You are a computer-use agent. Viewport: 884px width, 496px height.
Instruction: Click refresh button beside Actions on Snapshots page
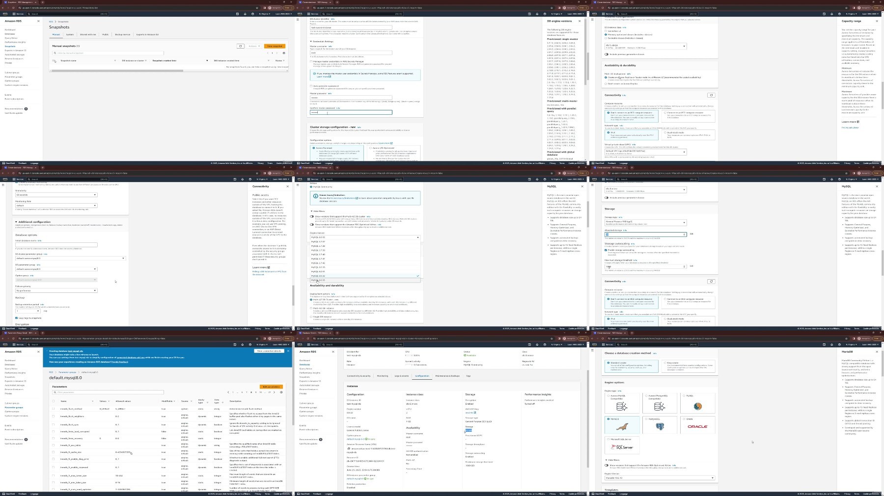240,46
